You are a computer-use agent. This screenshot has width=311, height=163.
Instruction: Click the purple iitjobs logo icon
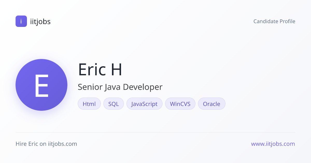(x=21, y=21)
